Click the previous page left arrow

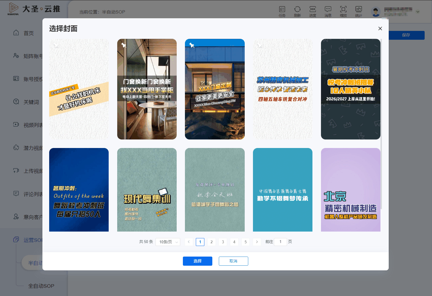[189, 242]
